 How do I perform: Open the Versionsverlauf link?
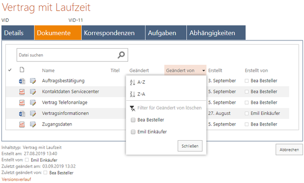pyautogui.click(x=16, y=179)
